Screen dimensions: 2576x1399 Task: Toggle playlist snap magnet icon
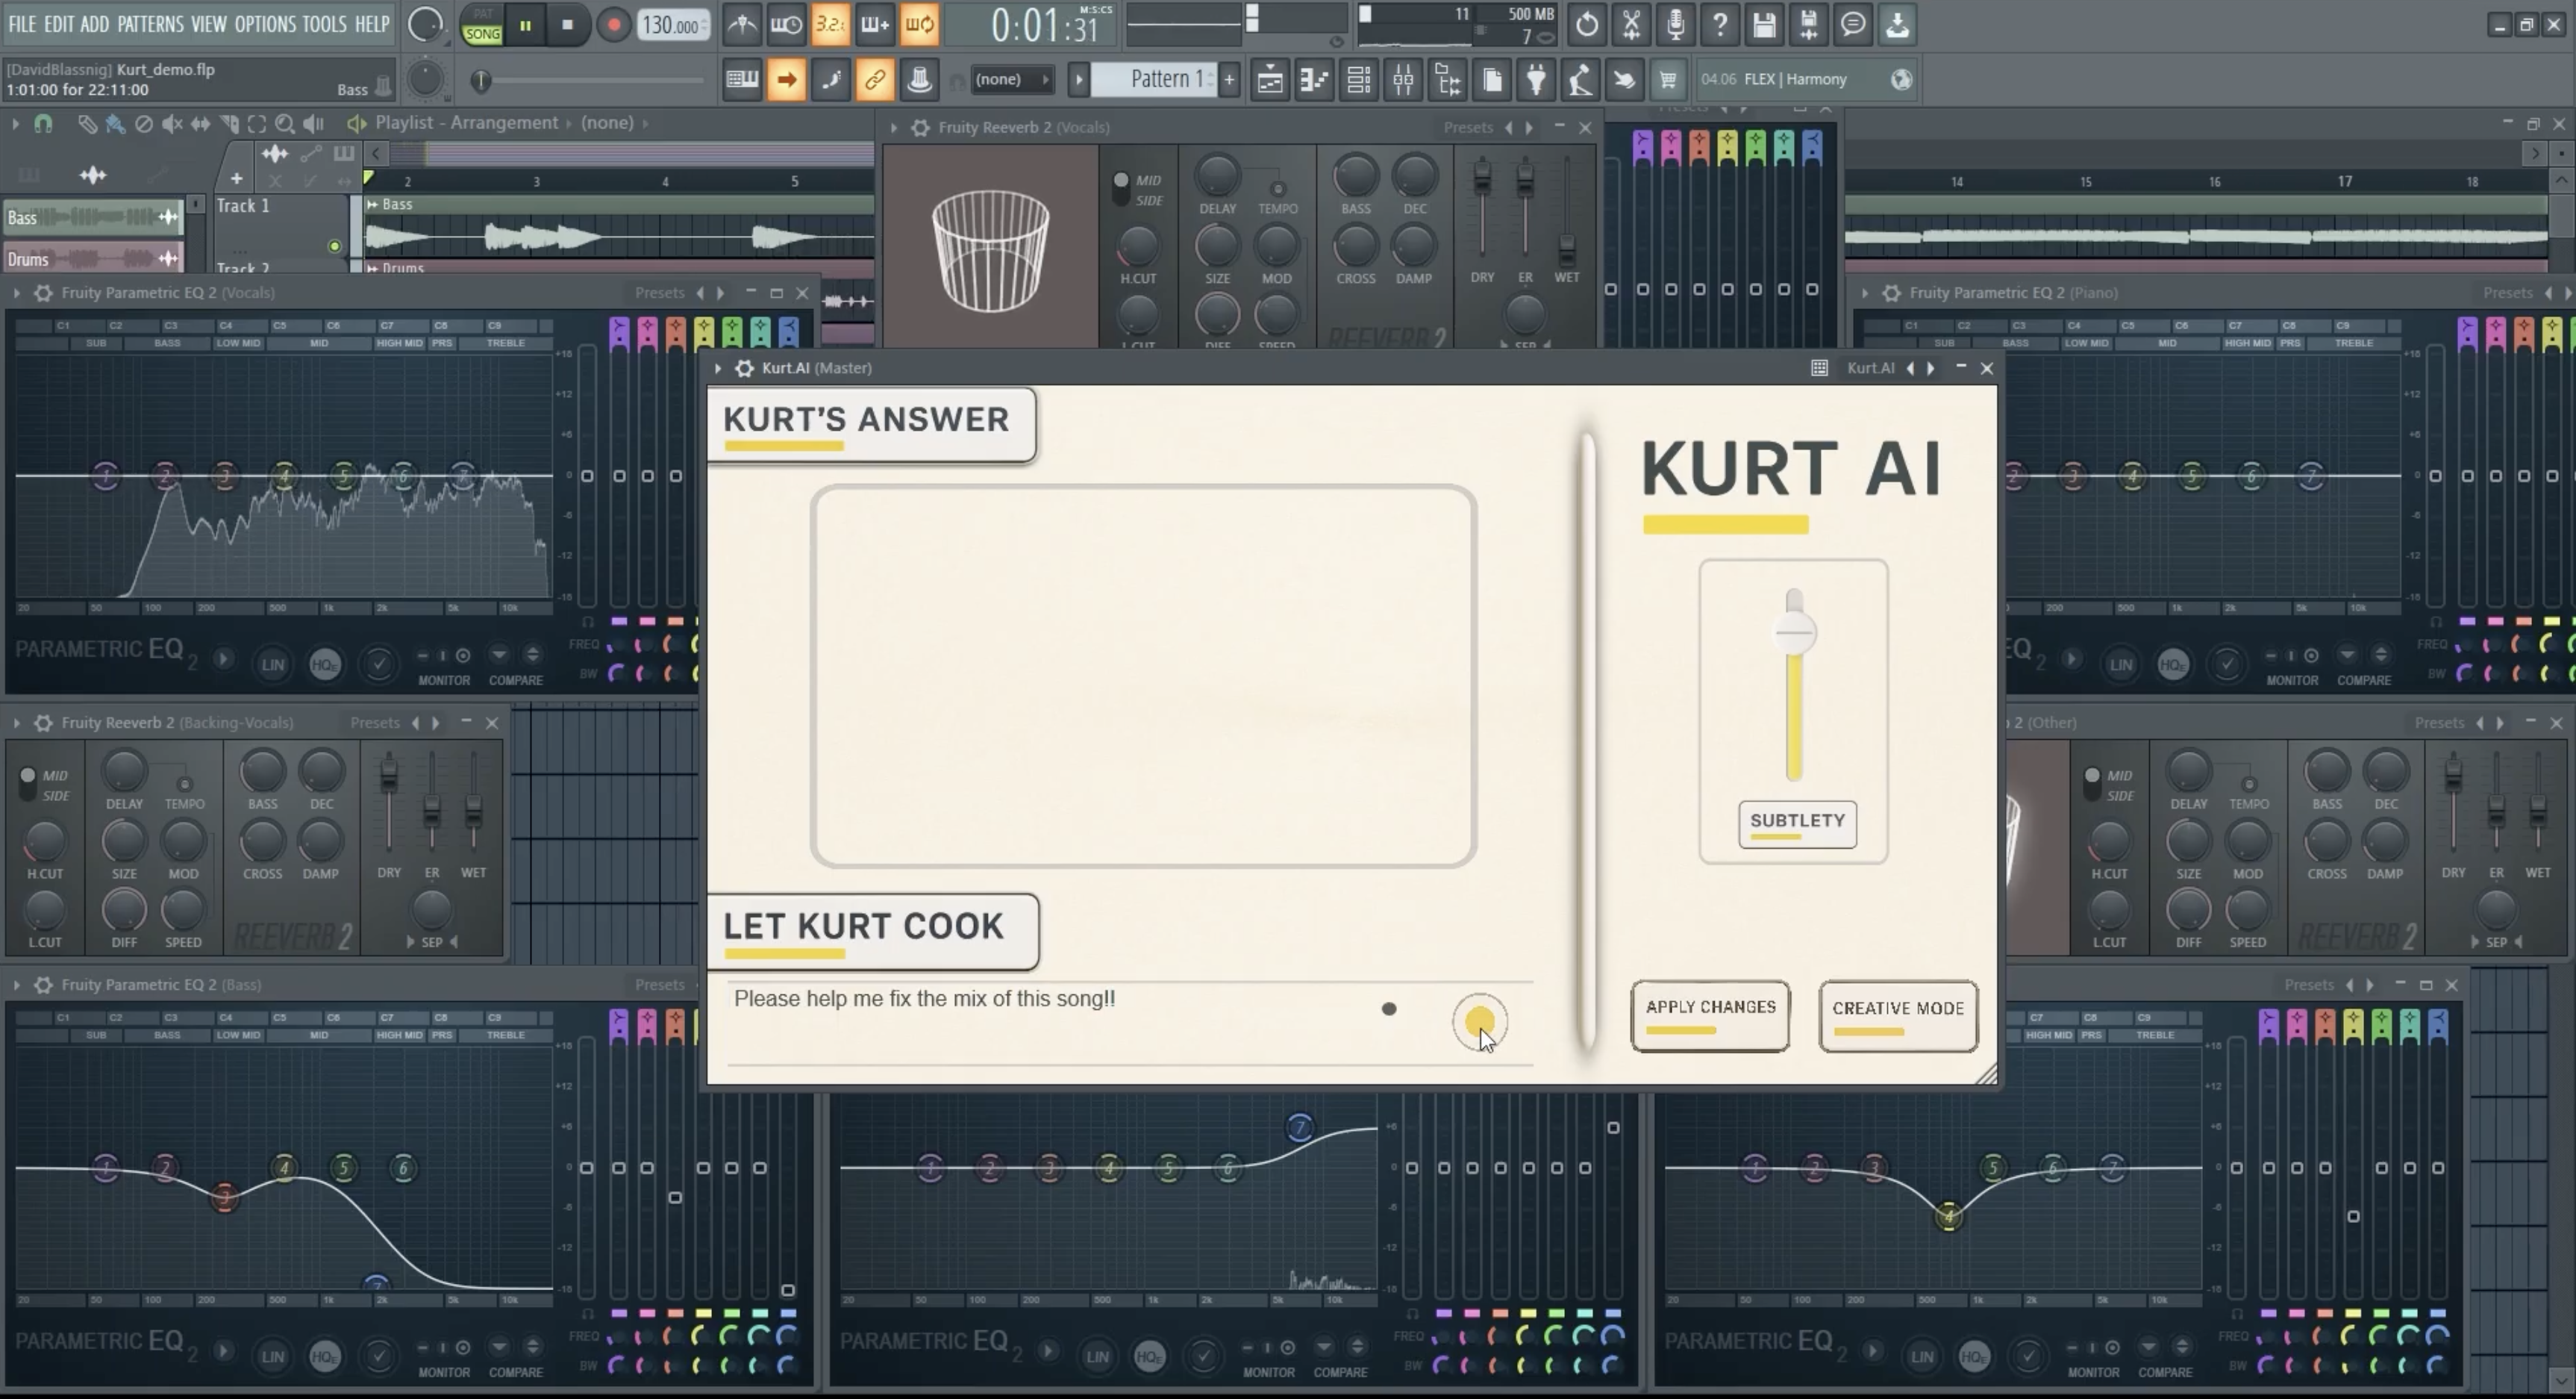tap(43, 124)
